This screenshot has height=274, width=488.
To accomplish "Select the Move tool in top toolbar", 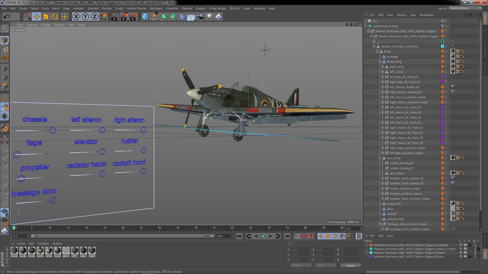I will coord(37,17).
